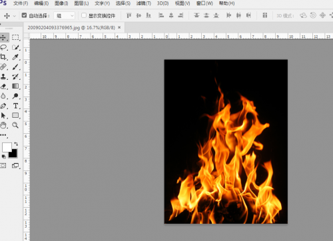Open the 图像(I) menu

[x=61, y=3]
